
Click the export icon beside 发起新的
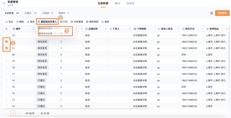(x=211, y=13)
